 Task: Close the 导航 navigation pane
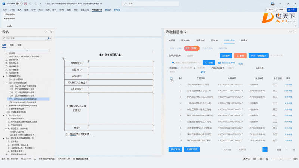tap(51, 32)
